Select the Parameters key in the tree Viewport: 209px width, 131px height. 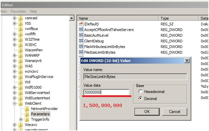click(x=40, y=114)
